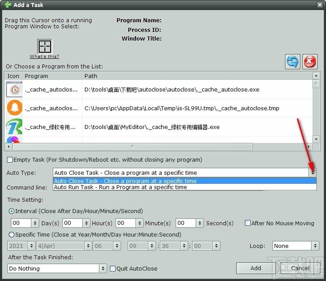Image resolution: width=326 pixels, height=281 pixels.
Task: Open the What's this? help link
Action: pyautogui.click(x=44, y=57)
